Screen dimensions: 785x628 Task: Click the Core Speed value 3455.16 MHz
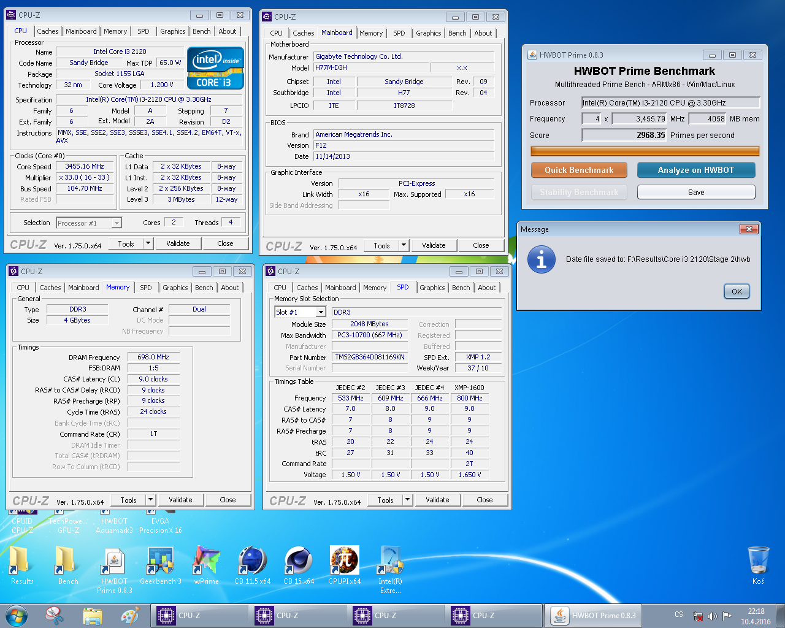pos(85,166)
